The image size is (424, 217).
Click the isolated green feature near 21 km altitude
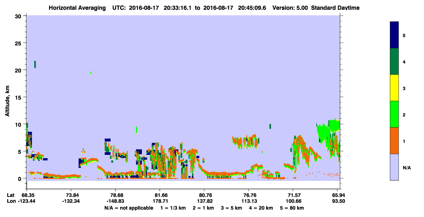pyautogui.click(x=35, y=64)
